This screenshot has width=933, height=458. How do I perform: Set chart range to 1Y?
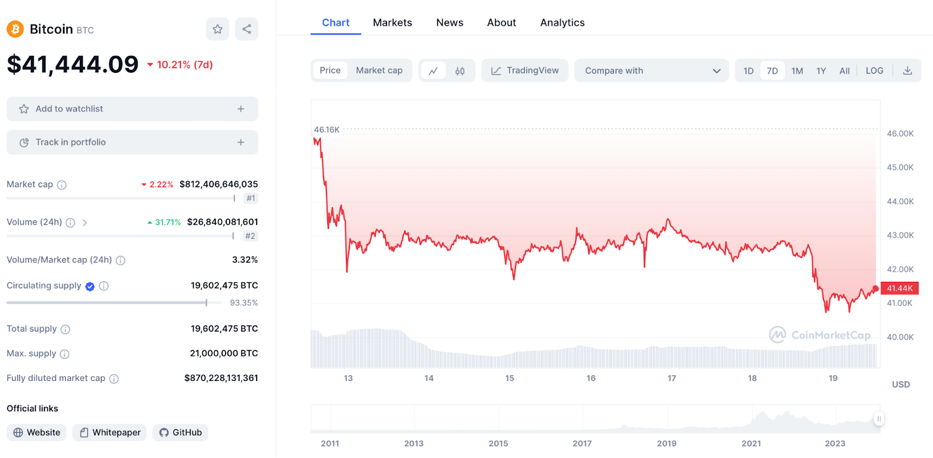[821, 71]
